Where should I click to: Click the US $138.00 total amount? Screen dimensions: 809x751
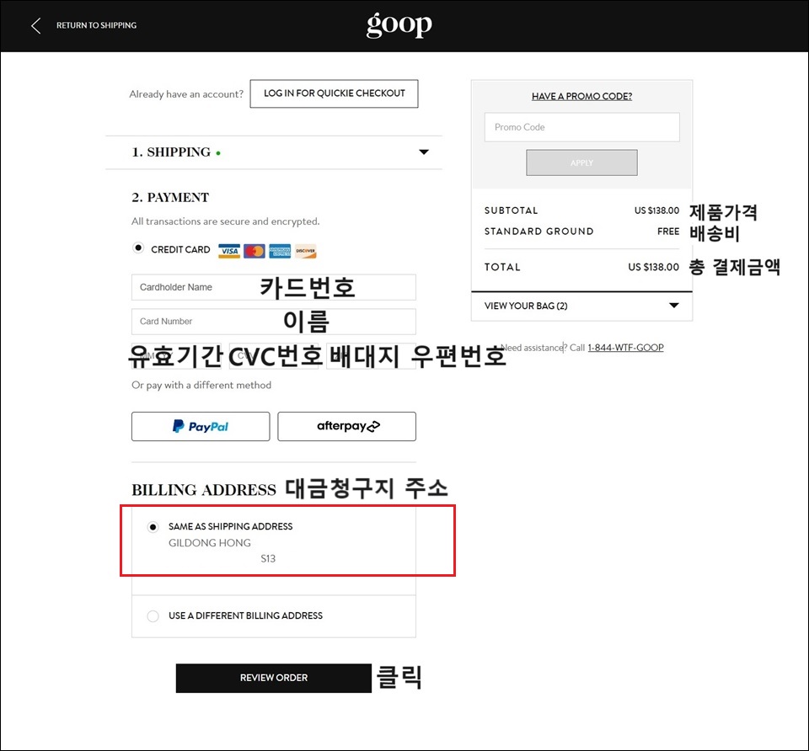(653, 267)
